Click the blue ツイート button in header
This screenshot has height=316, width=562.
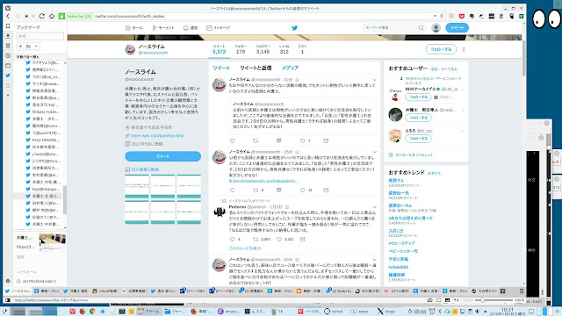[457, 27]
